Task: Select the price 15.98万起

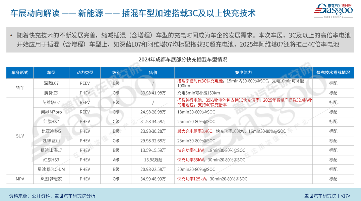Action: (153, 160)
